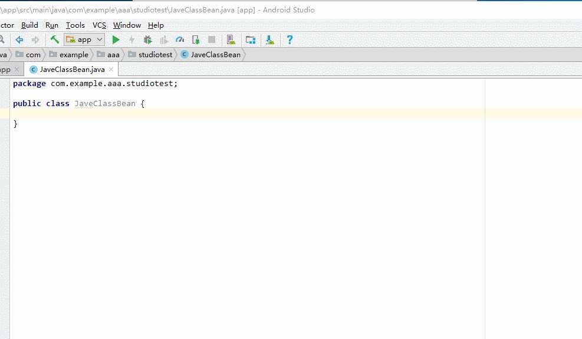The width and height of the screenshot is (582, 339).
Task: Open the partially visible Refactor menu
Action: (7, 25)
